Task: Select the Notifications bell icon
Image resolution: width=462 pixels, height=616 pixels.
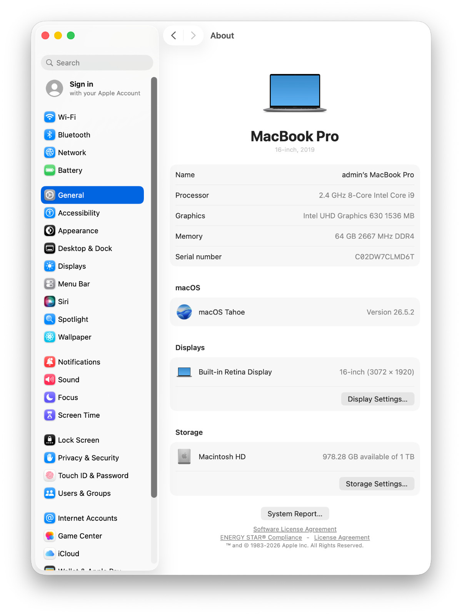Action: tap(50, 362)
